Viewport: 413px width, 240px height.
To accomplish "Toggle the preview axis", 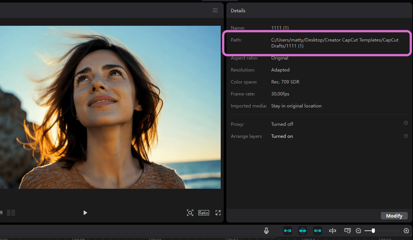I will [332, 231].
